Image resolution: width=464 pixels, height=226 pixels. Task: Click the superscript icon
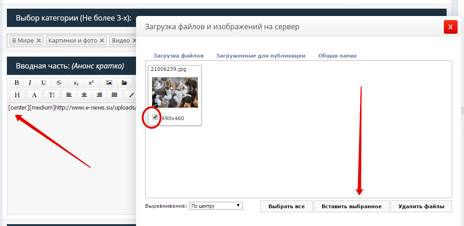click(x=91, y=83)
